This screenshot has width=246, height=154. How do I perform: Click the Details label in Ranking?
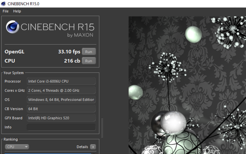(82, 147)
